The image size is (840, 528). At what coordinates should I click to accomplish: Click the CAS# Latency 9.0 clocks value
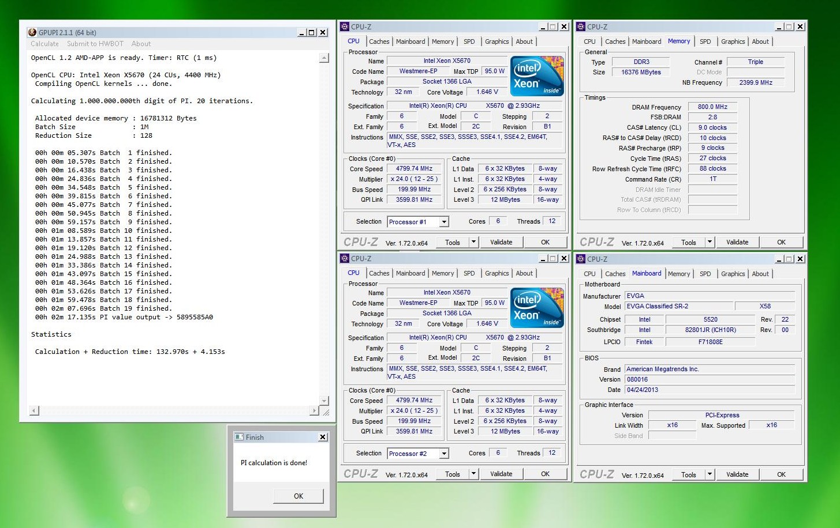[x=712, y=127]
